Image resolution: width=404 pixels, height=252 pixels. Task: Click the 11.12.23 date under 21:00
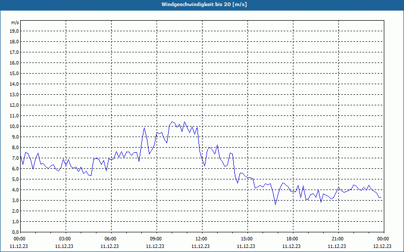pyautogui.click(x=337, y=246)
